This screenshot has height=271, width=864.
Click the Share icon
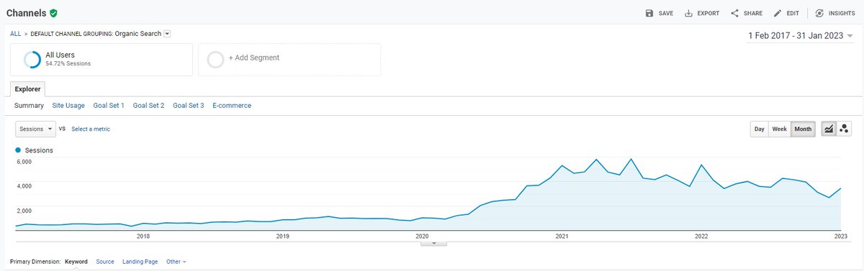734,13
